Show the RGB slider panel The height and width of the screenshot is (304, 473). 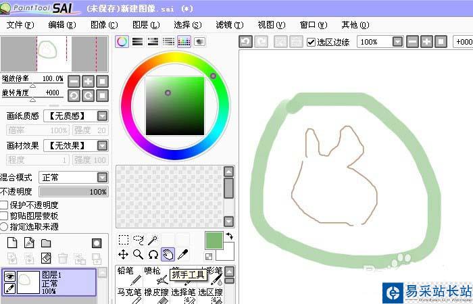point(138,42)
